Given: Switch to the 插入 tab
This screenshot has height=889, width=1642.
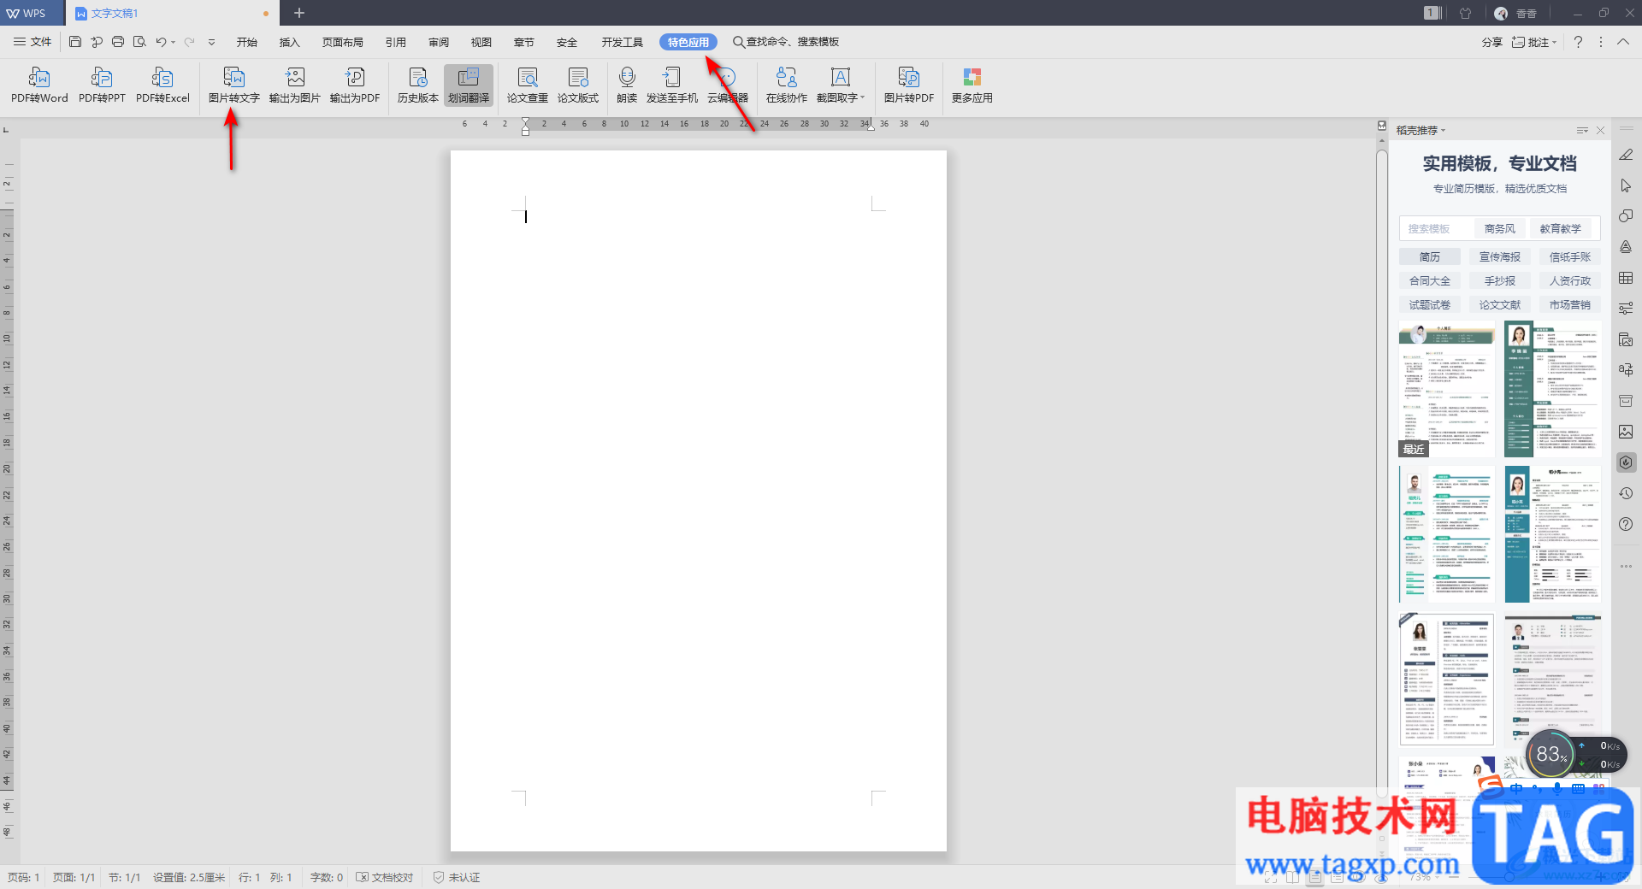Looking at the screenshot, I should [x=290, y=42].
